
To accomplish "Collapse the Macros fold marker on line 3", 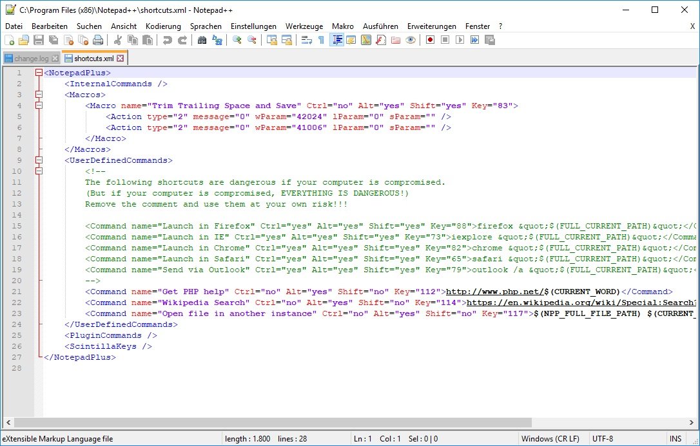I will point(39,95).
